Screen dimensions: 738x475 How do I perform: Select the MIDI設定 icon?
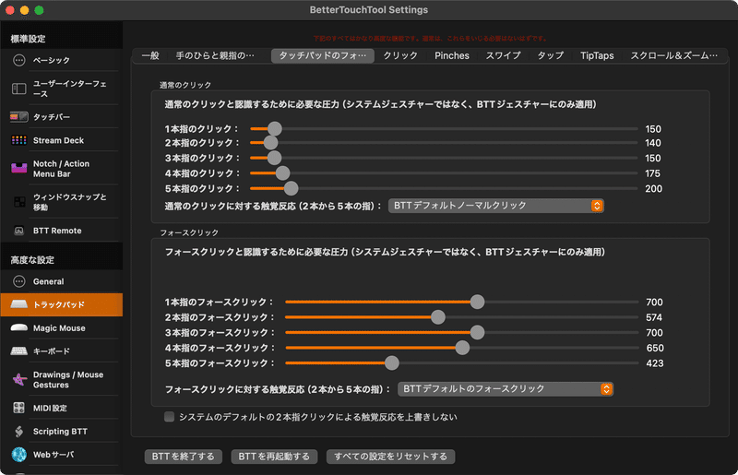tap(18, 408)
